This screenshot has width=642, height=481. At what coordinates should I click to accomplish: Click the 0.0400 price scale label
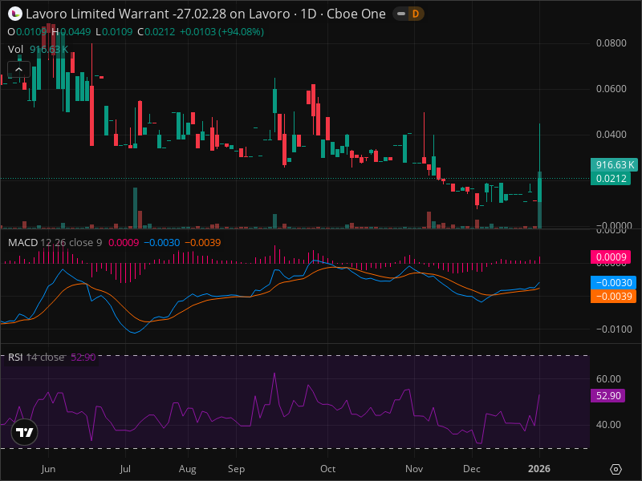[x=611, y=135]
